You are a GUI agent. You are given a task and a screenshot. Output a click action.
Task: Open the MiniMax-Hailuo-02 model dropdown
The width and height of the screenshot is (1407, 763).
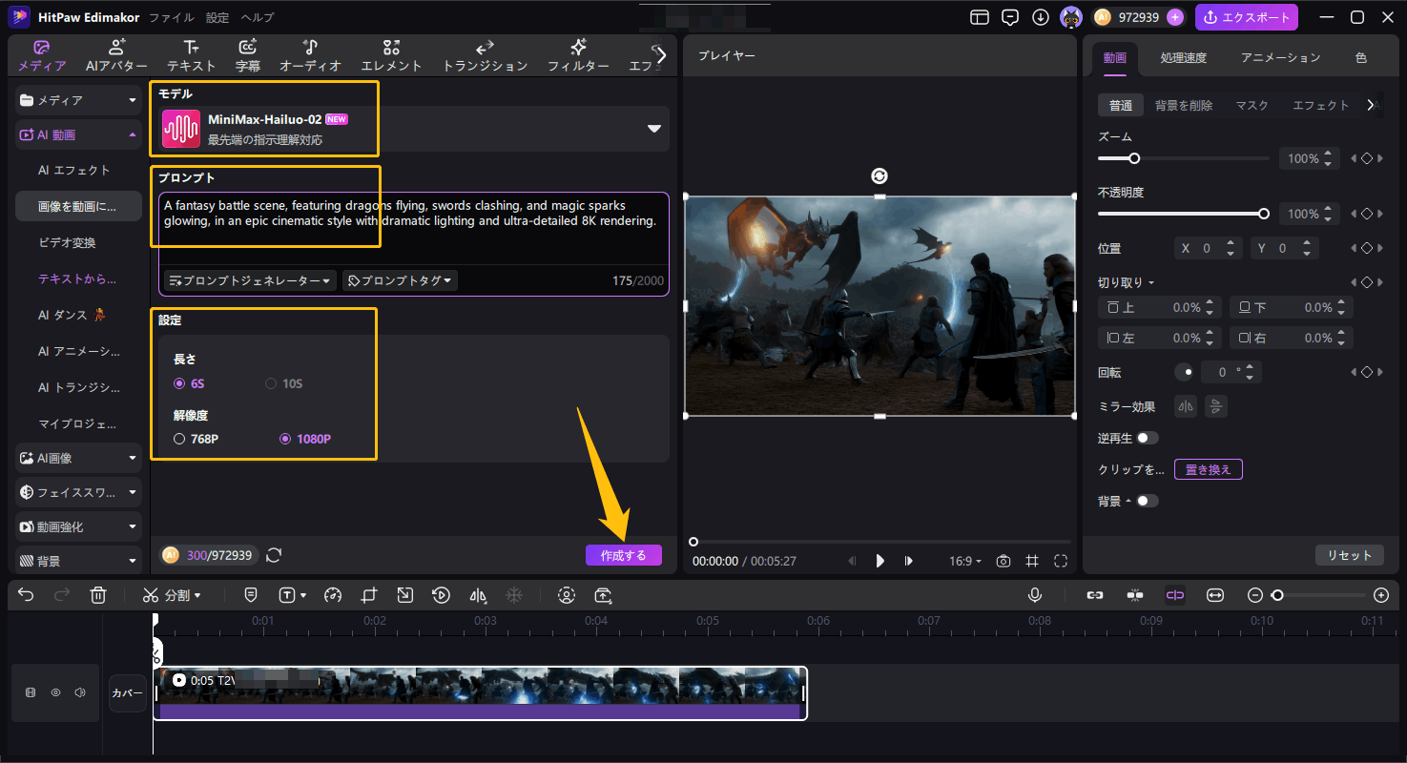(653, 129)
